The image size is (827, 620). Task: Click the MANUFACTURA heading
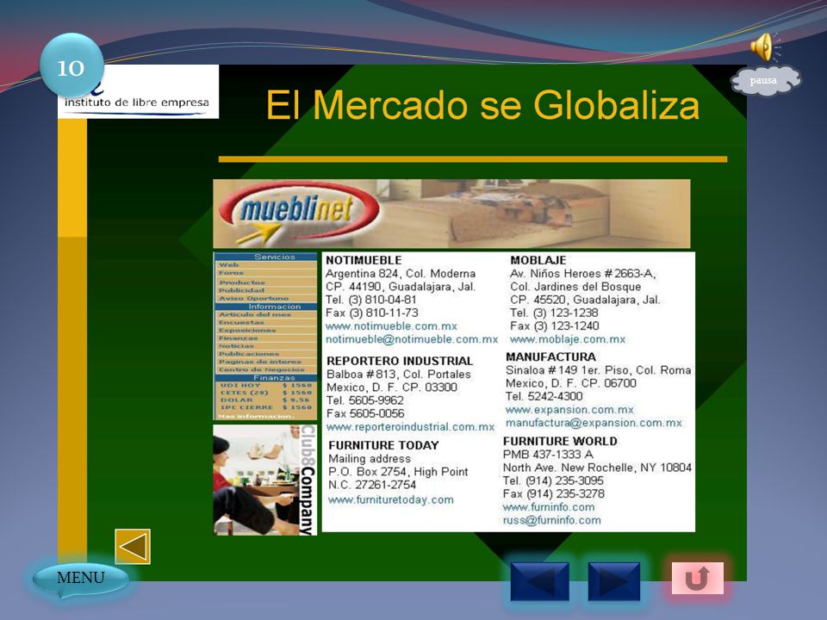point(550,356)
